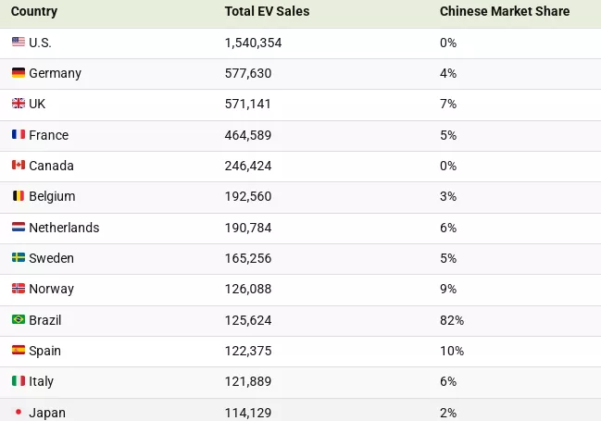This screenshot has height=421, width=601.
Task: Click the U.S. sales value 1,540,354
Action: pos(253,43)
